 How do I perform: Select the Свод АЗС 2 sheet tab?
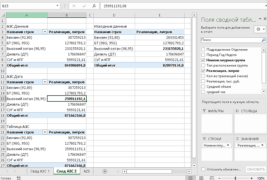67,171
